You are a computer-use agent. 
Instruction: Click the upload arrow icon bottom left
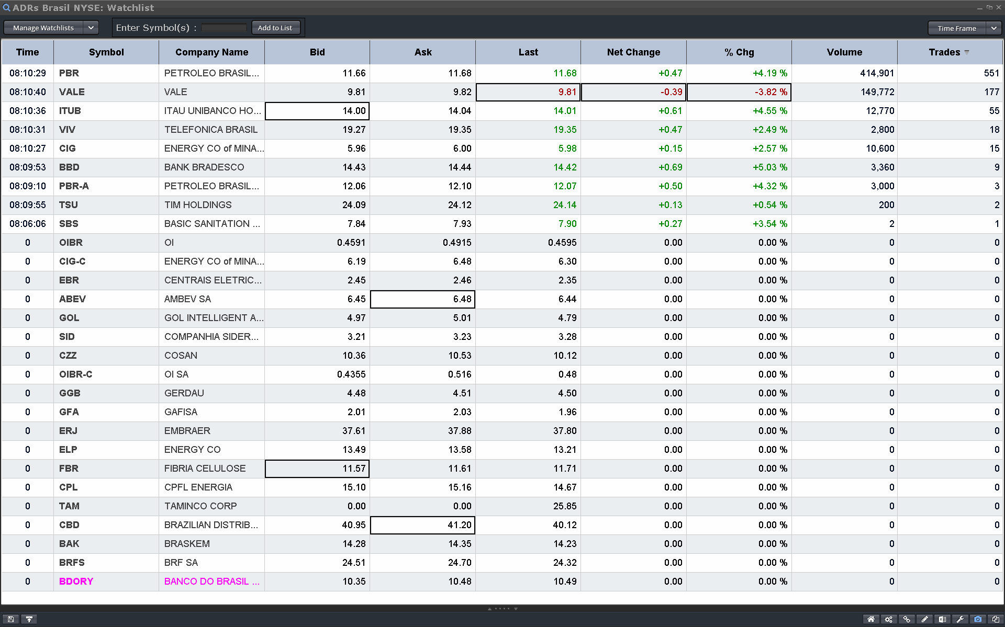point(29,619)
